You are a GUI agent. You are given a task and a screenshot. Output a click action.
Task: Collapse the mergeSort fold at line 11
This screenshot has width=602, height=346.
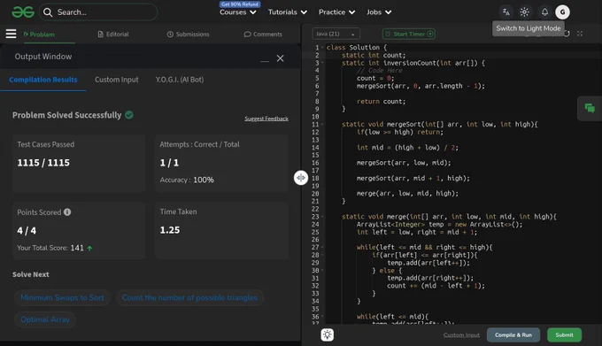click(x=322, y=124)
